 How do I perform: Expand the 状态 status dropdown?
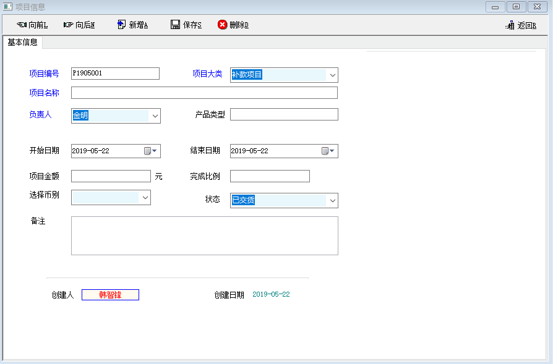click(332, 201)
